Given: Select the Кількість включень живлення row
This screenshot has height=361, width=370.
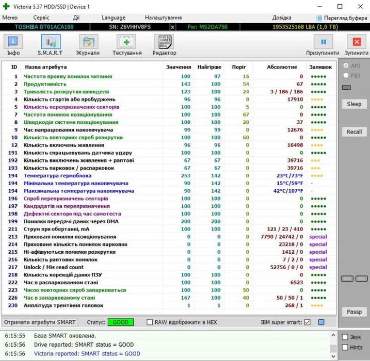Looking at the screenshot, I should coord(169,145).
